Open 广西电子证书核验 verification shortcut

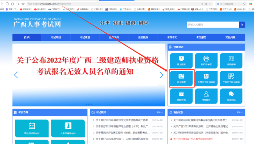coord(231,78)
